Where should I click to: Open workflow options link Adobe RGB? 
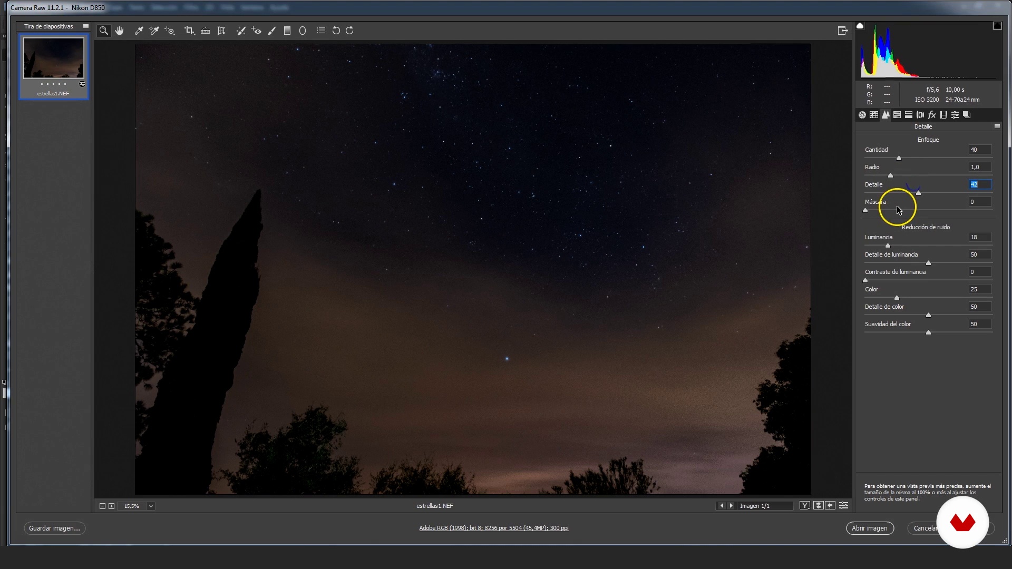tap(493, 528)
